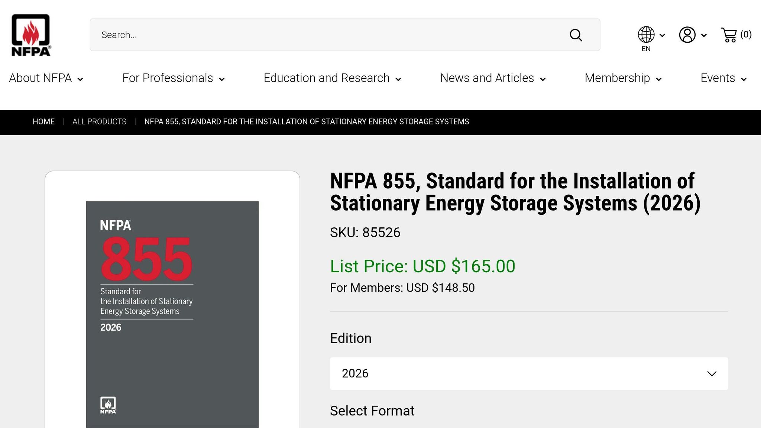Click List Price: USD $165.00 text

tap(422, 266)
